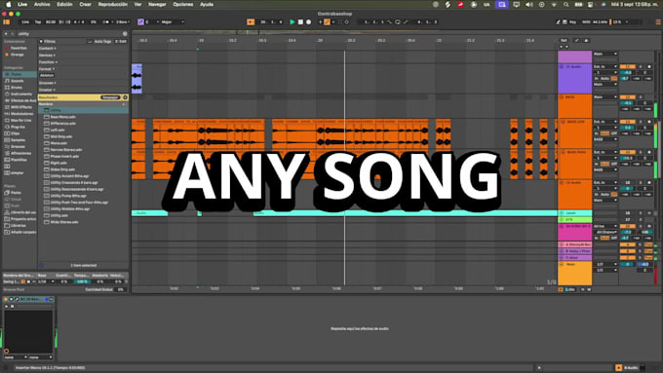This screenshot has width=663, height=373.
Task: Click the Set locator button
Action: [x=564, y=41]
